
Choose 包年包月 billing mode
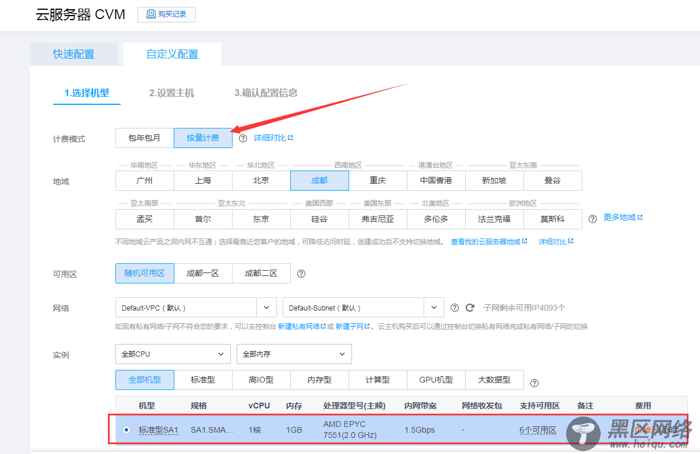pos(144,138)
